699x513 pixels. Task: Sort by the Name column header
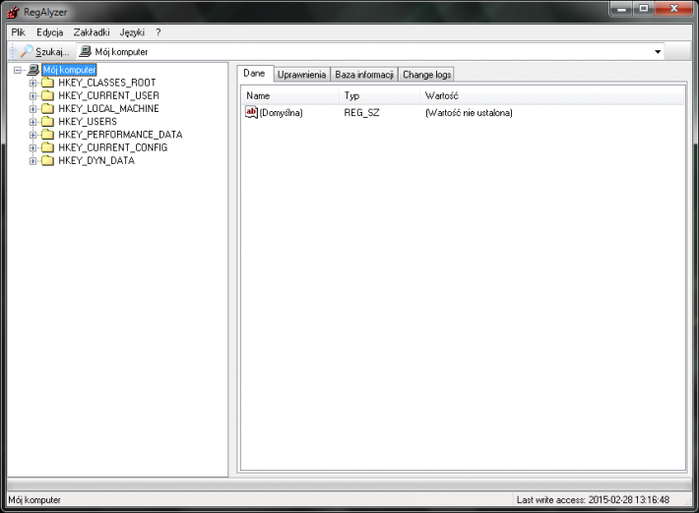pos(290,95)
